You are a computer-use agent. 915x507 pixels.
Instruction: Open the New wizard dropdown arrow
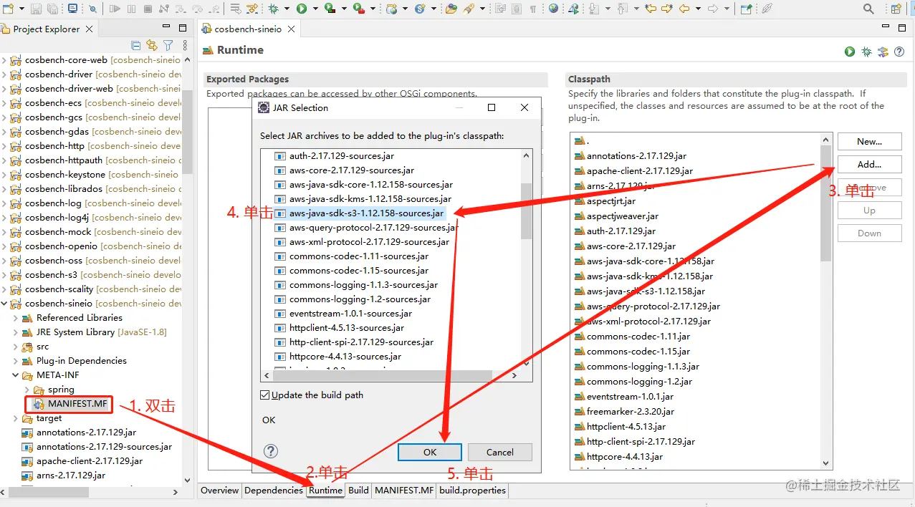21,9
